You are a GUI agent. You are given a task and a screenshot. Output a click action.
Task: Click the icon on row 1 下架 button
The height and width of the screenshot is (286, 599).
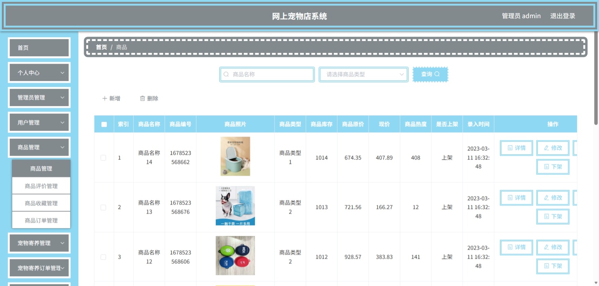546,167
